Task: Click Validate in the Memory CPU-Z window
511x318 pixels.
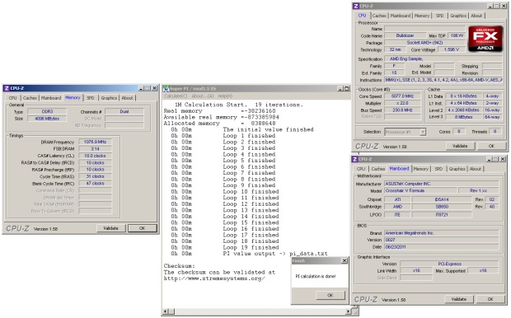Action: tap(110, 228)
